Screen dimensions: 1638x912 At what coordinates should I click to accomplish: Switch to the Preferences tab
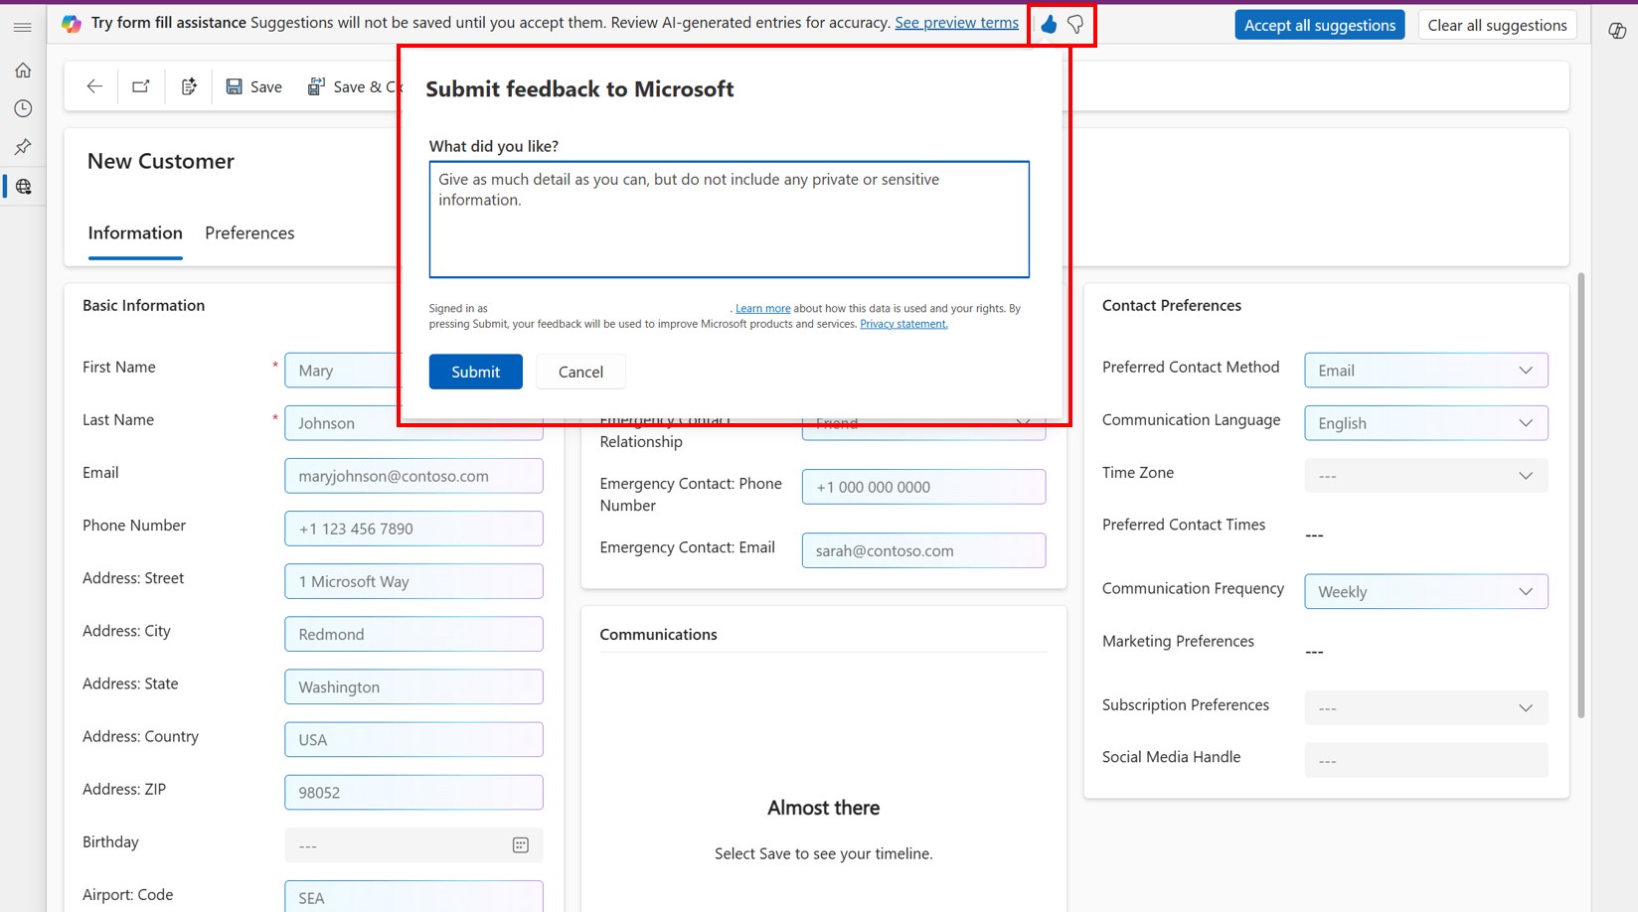[x=248, y=232]
